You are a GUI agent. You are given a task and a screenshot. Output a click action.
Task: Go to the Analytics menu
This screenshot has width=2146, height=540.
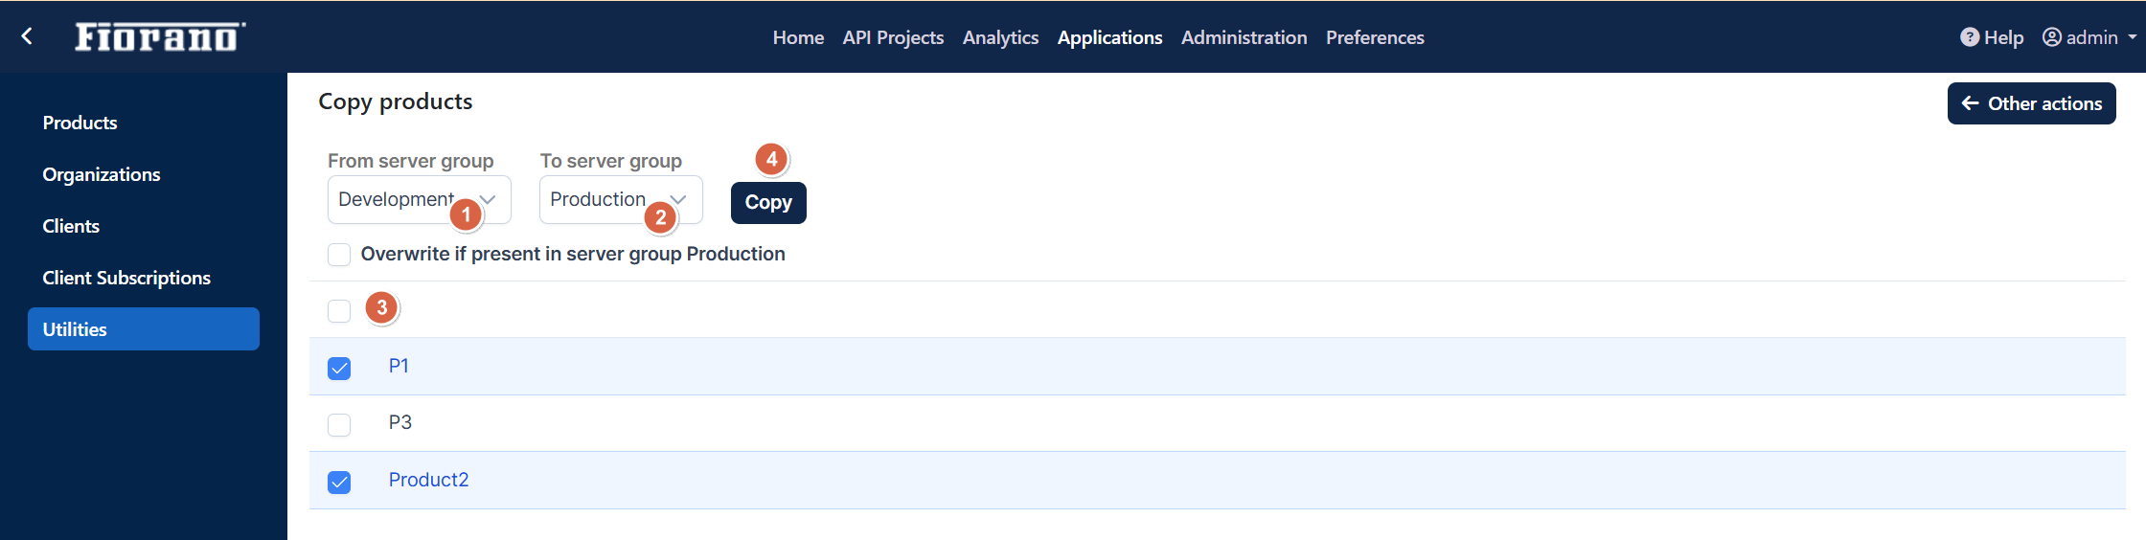point(1000,37)
